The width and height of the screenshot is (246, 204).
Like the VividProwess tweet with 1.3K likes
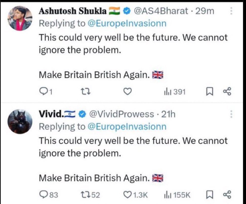click(x=136, y=195)
